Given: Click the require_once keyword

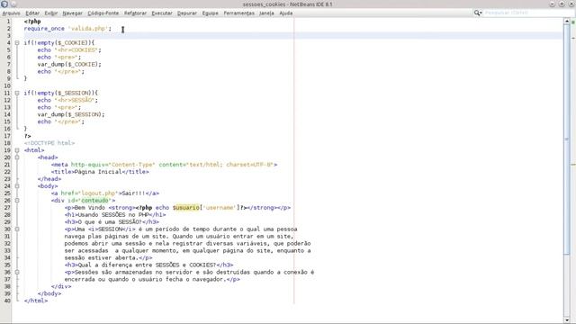Looking at the screenshot, I should point(44,28).
